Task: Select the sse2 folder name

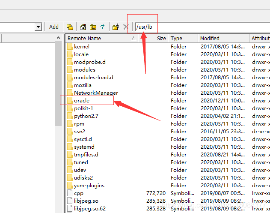Action: (80, 132)
